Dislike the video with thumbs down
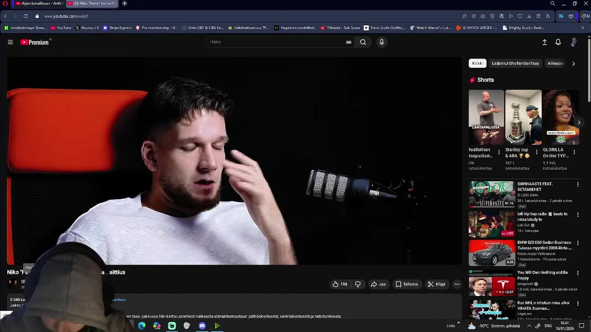The image size is (591, 332). click(358, 284)
